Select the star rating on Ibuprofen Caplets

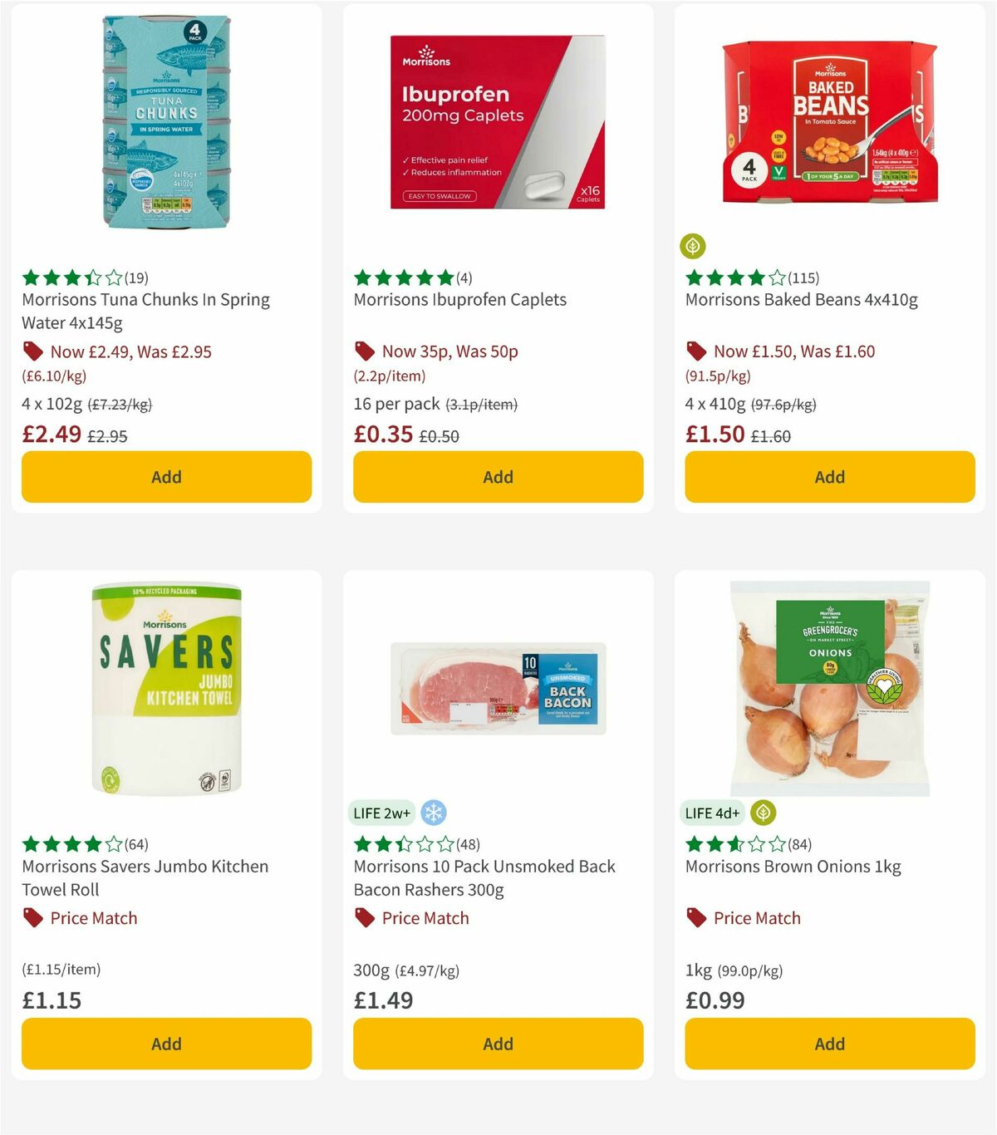pyautogui.click(x=402, y=278)
